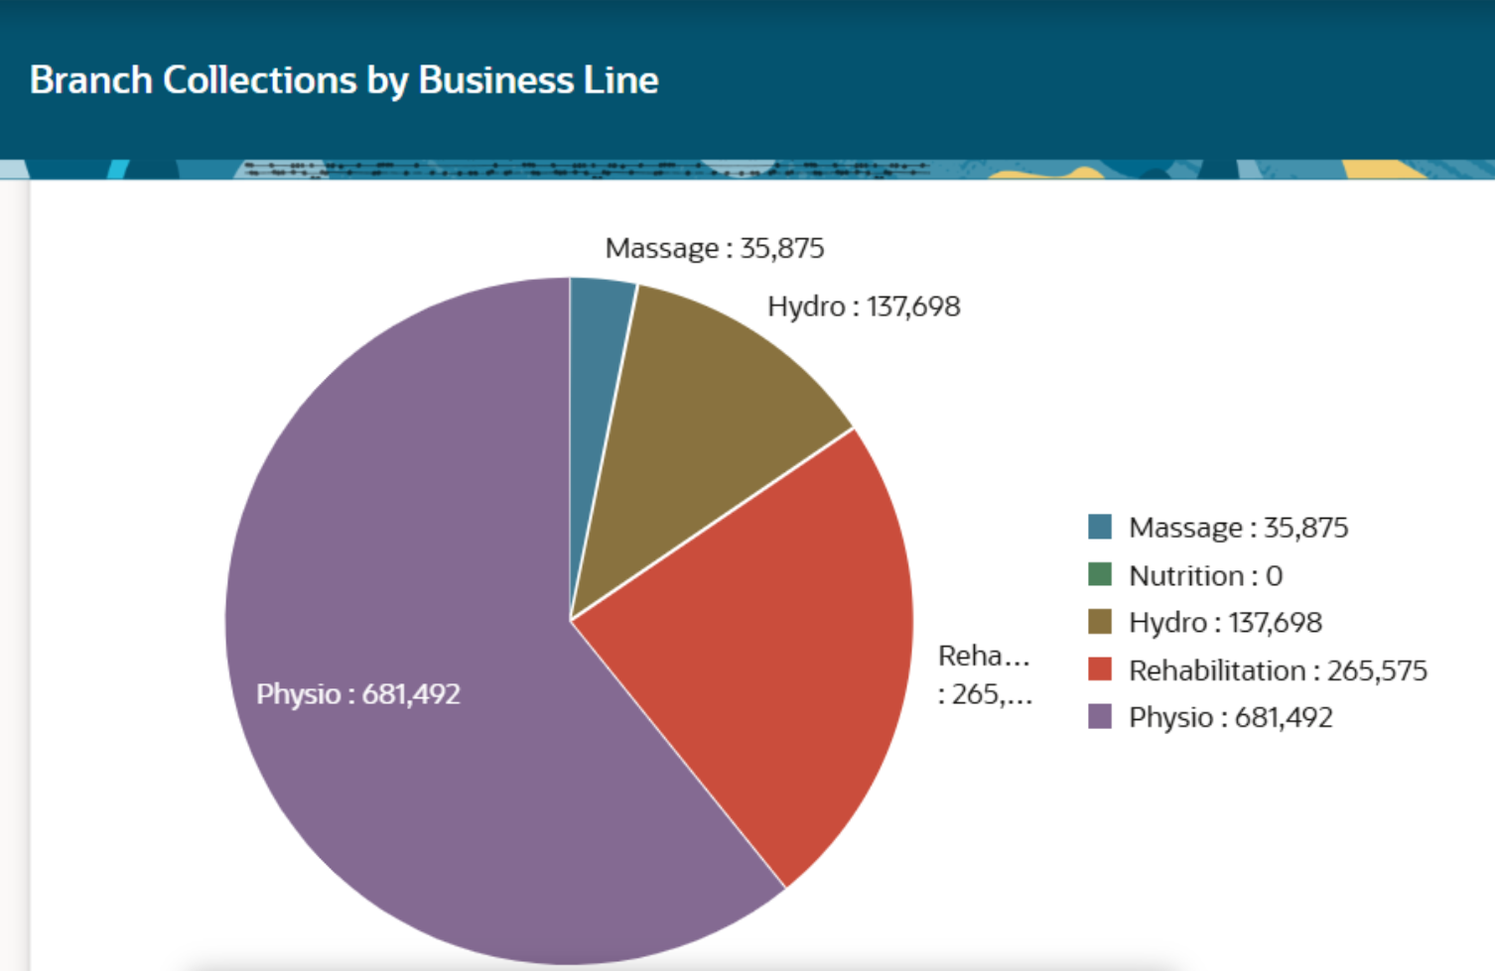This screenshot has height=971, width=1495.
Task: Toggle the Massage : 35,875 legend entry text
Action: 1238,528
